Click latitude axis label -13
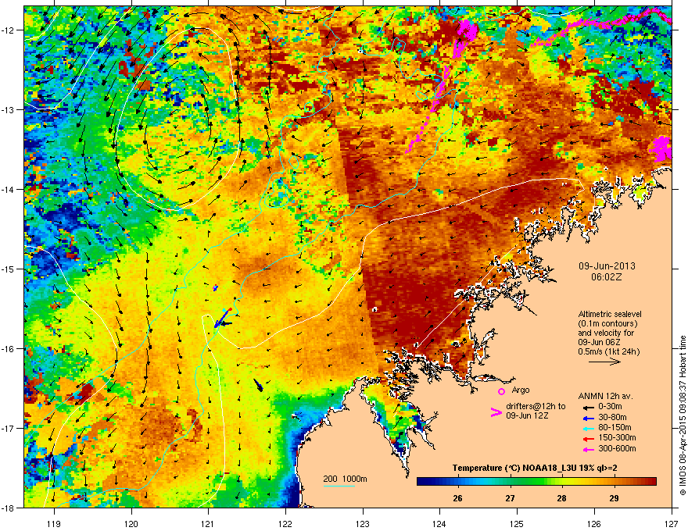Image resolution: width=688 pixels, height=531 pixels. tap(8, 109)
